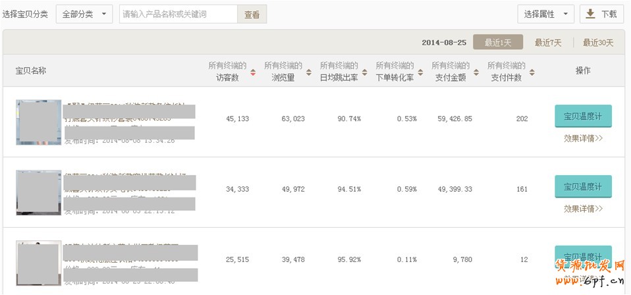Open 效果详情 link for first product
Screen dimensions: 631x295
[583, 138]
